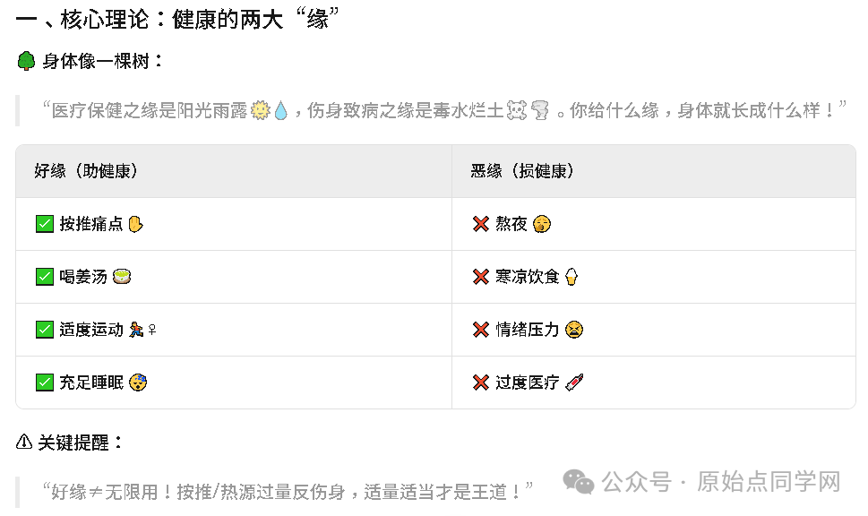Click the 原始点同学网 account name
Viewport: 868px width, 516px height.
769,483
